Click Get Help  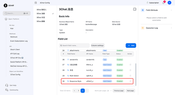tap(13, 85)
